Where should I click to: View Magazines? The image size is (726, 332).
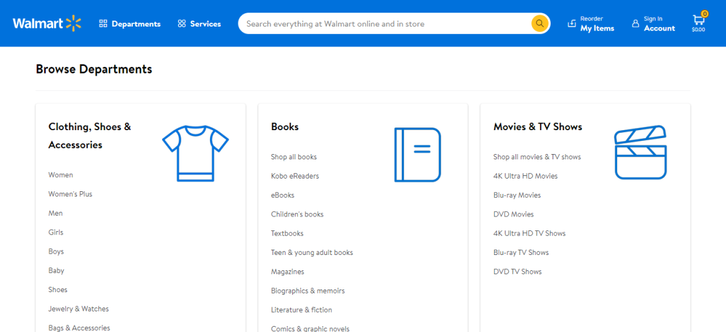288,272
